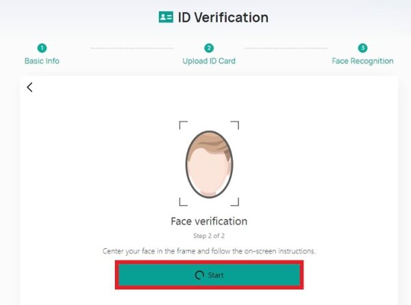Go back using the left chevron arrow
Viewport: 411px width, 305px height.
(x=29, y=87)
